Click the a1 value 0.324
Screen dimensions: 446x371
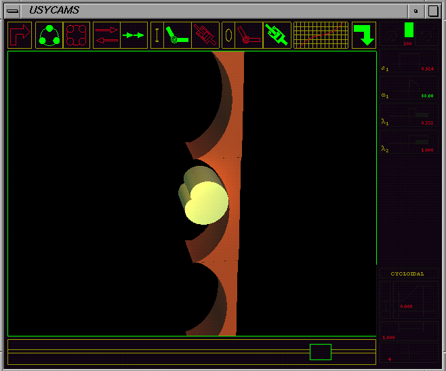(427, 69)
